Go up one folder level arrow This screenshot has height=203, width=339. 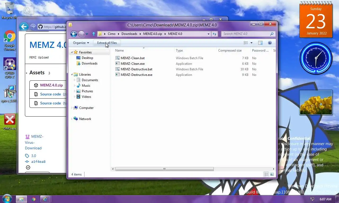93,34
